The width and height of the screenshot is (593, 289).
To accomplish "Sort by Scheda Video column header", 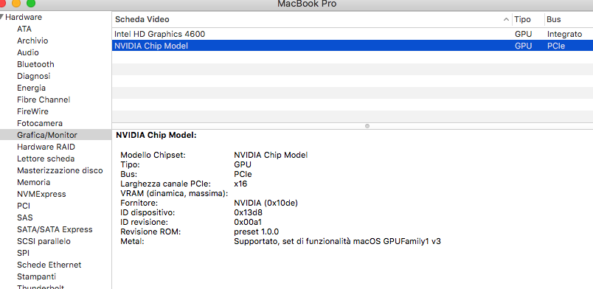I will point(142,19).
